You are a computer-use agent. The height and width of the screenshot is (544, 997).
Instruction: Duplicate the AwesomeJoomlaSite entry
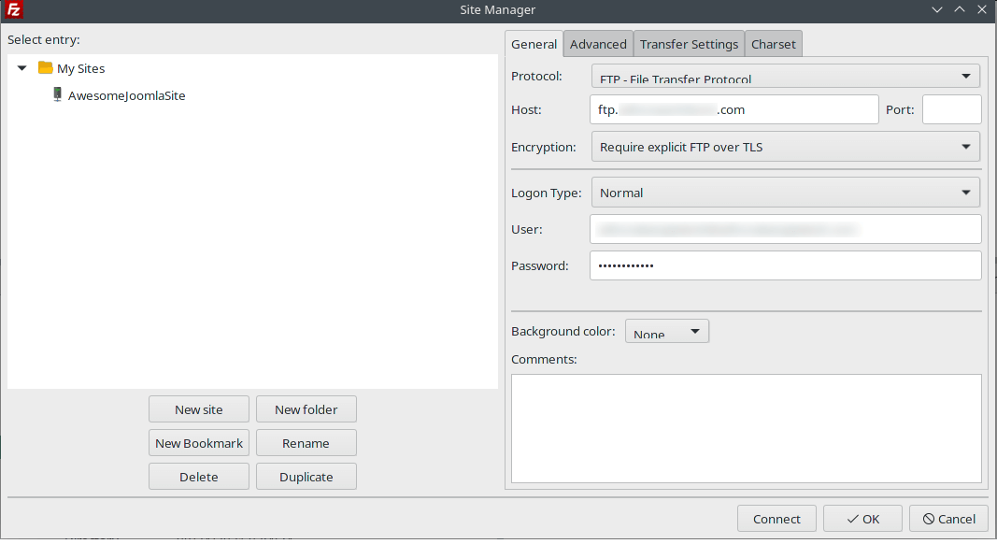(306, 476)
